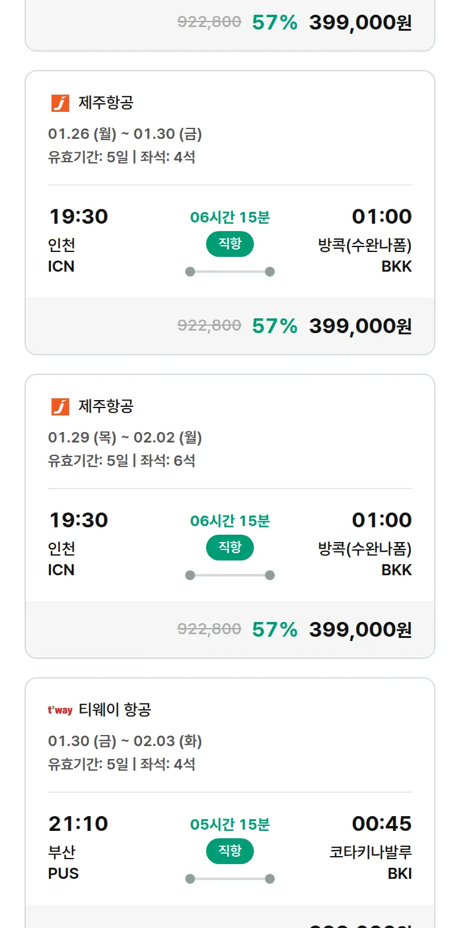Click the Jeju Air logo in the 01.29 flight card

[x=60, y=407]
